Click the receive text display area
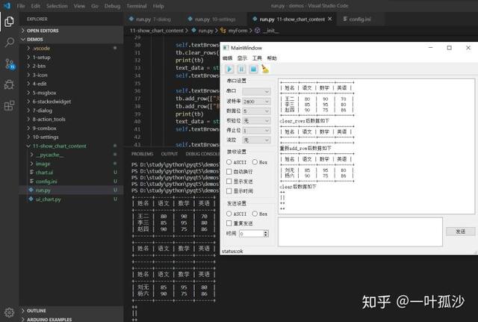Screen dimensions: 478x322 point(376,146)
